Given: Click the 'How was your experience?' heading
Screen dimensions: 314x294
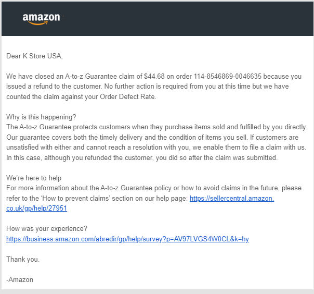Looking at the screenshot, I should coord(47,228).
